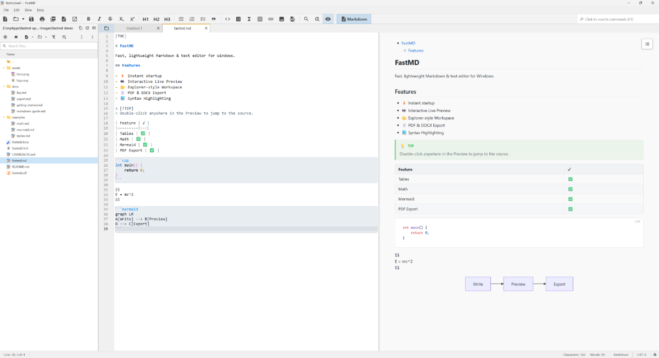The image size is (659, 358).
Task: Click the Markdown mode button
Action: pyautogui.click(x=354, y=19)
